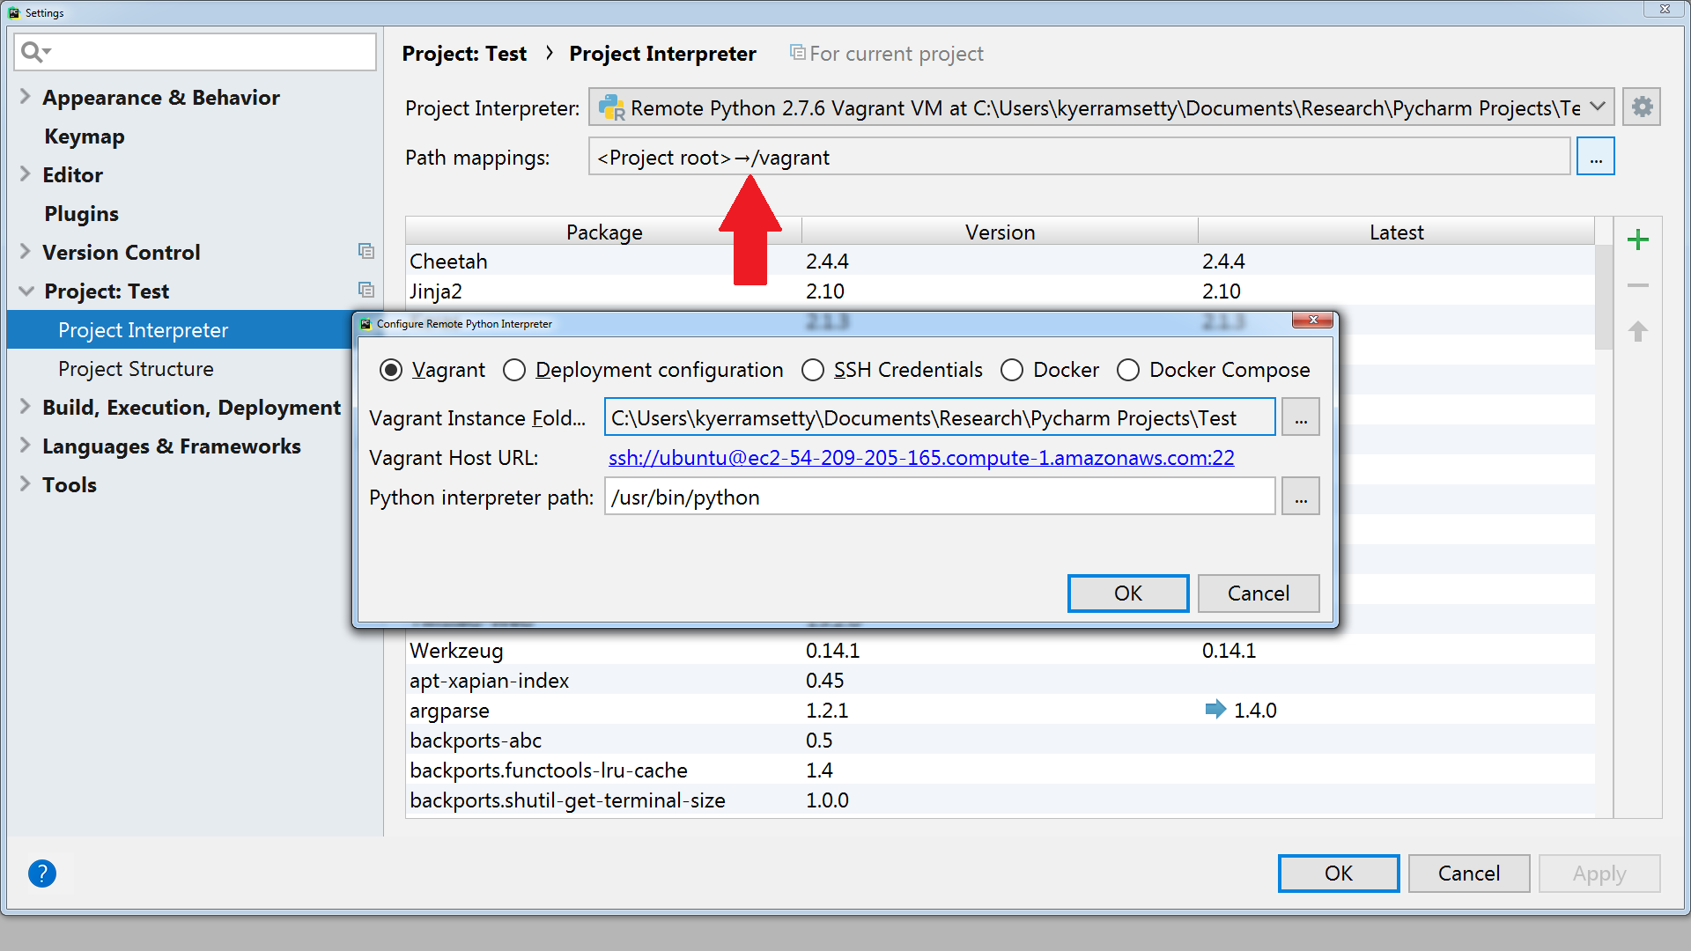Click the copy icon beside Project: Test

click(366, 291)
